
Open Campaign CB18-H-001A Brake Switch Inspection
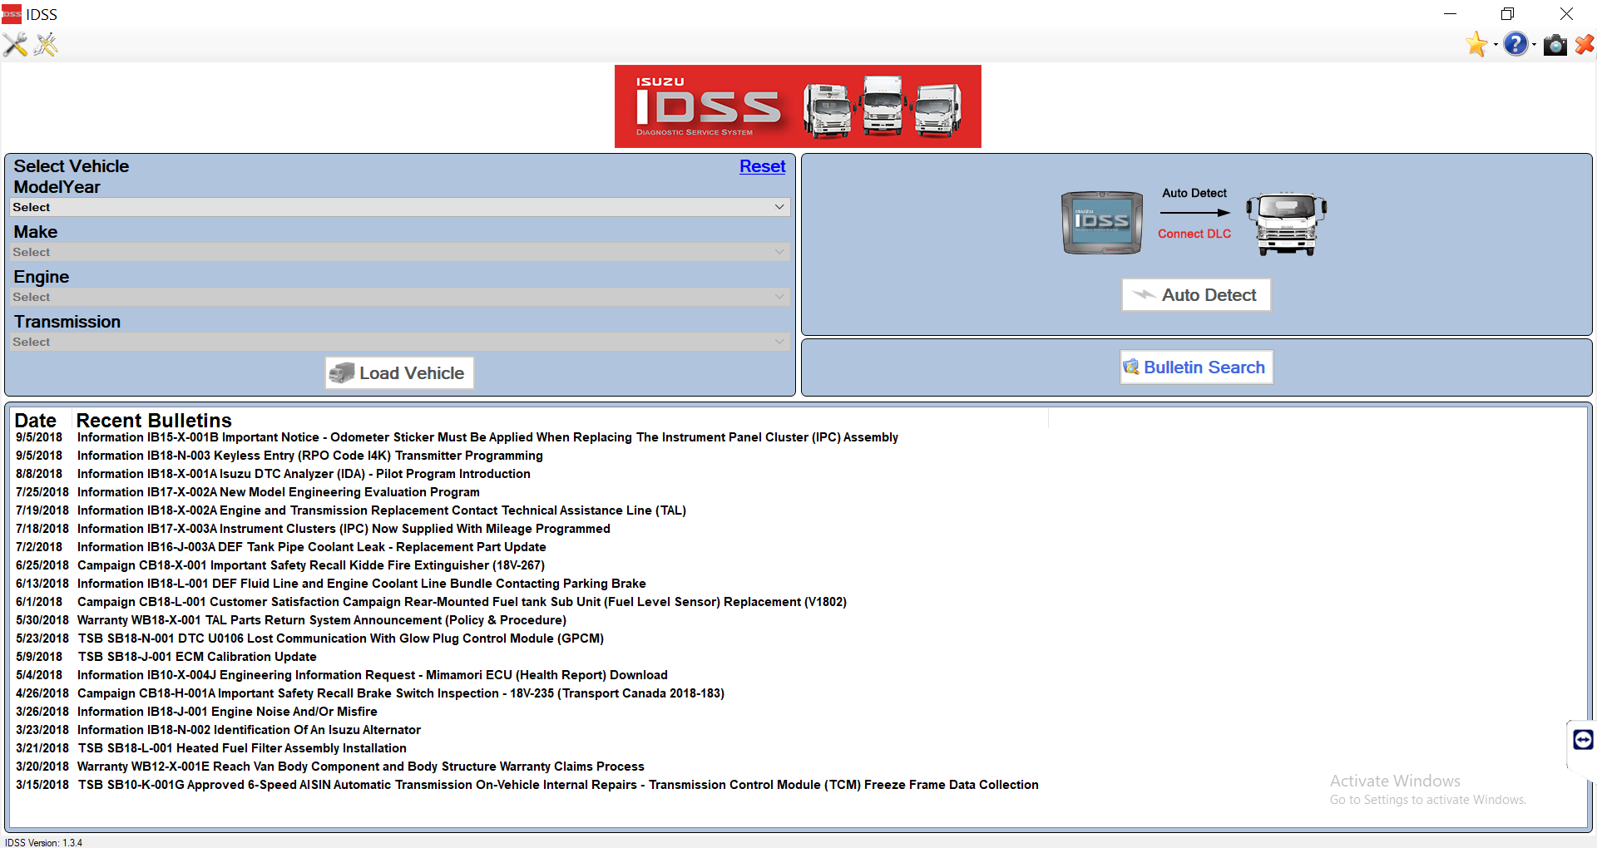(x=401, y=693)
